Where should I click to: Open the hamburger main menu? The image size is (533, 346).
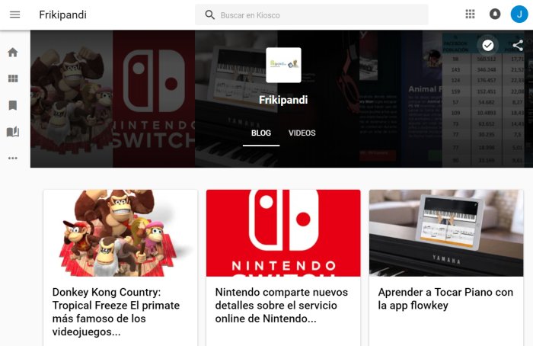pos(14,14)
